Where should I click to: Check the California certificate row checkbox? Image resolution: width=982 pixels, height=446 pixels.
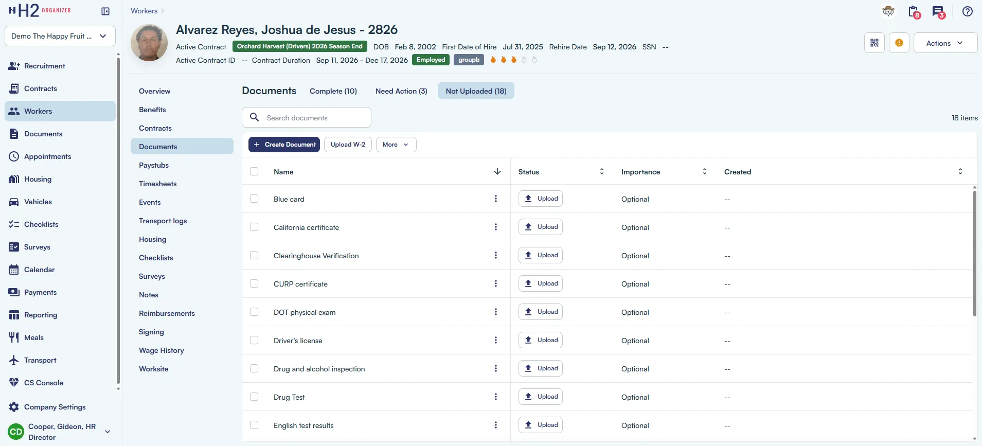[x=254, y=227]
